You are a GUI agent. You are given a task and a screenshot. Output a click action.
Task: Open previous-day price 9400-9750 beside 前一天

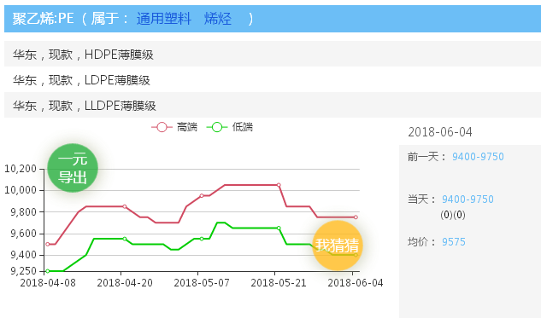coord(478,157)
